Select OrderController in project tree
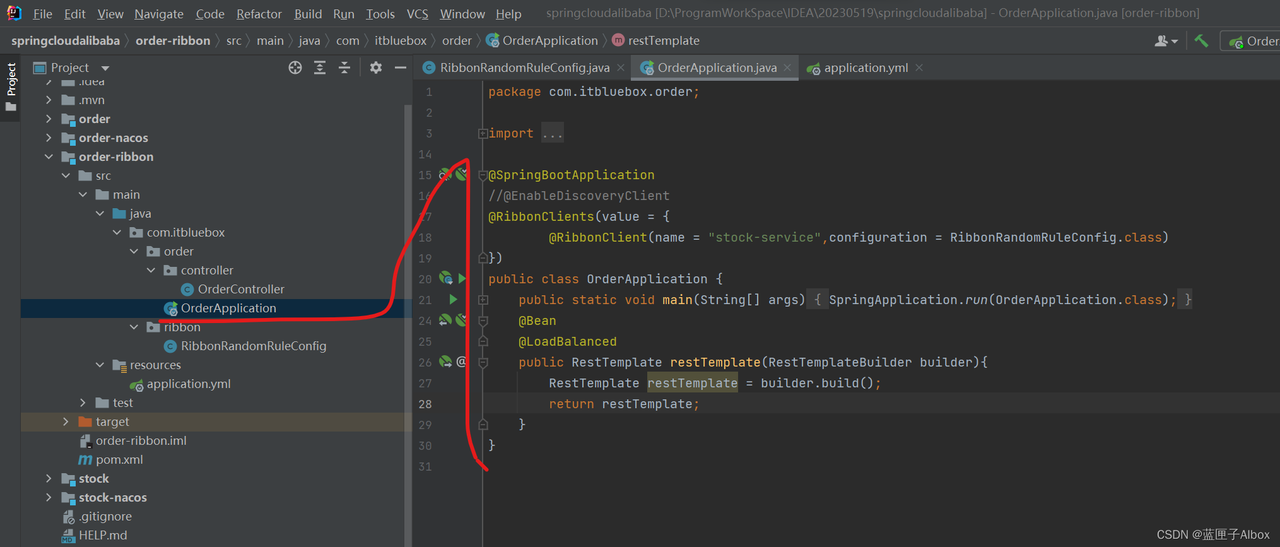Screen dimensions: 1280x547 tap(241, 289)
